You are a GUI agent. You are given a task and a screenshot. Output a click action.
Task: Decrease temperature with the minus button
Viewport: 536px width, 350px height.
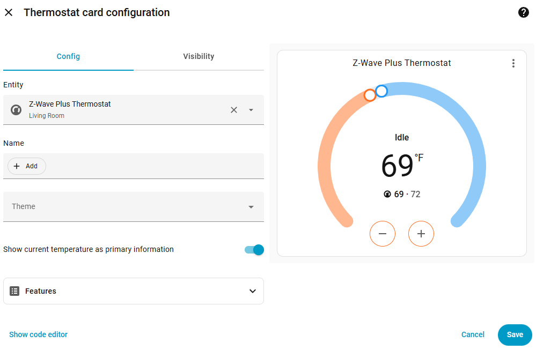383,234
